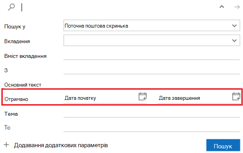Open the Поточна поштова скринька combo box
243x153 pixels.
coord(152,26)
